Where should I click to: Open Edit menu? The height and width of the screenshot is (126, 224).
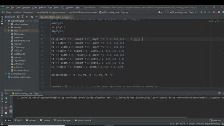(13, 7)
